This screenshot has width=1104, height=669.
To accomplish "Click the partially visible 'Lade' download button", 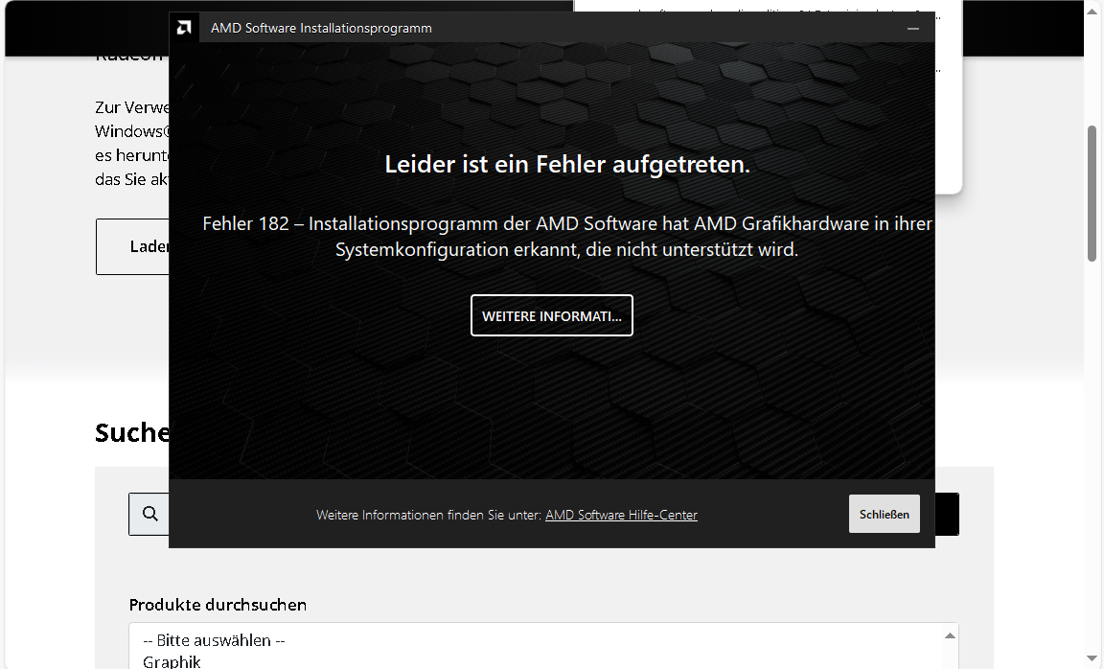I will 132,246.
